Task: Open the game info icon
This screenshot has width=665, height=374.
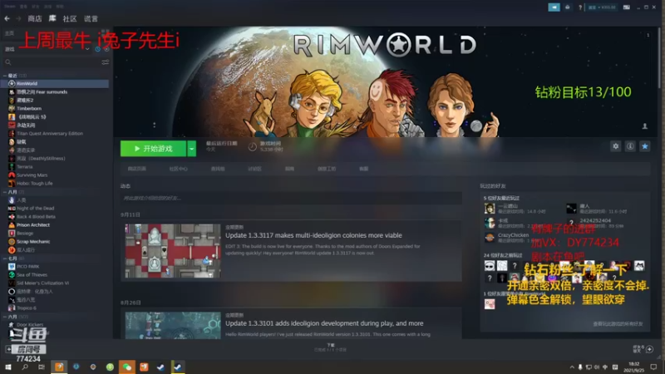Action: point(630,146)
